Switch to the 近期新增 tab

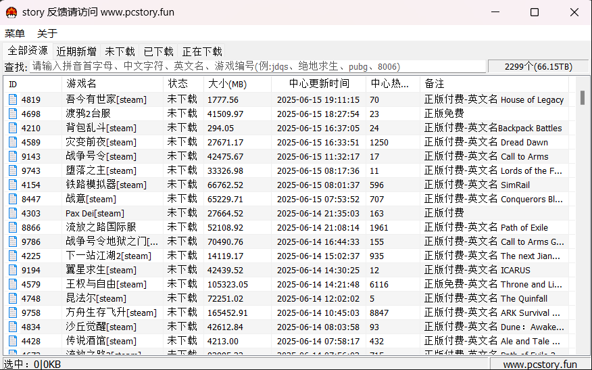coord(76,51)
